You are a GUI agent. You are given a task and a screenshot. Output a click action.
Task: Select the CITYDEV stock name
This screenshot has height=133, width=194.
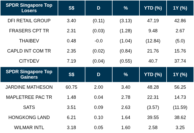tap(29, 61)
